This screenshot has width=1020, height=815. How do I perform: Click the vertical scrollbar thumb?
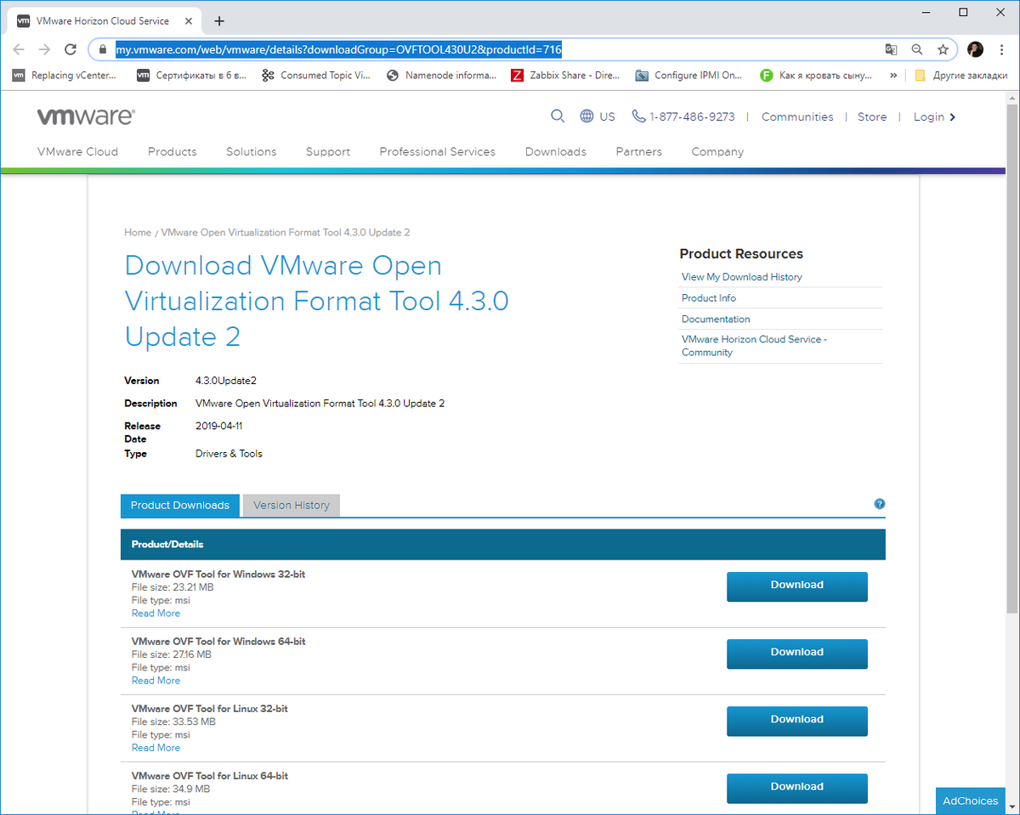(x=1011, y=357)
